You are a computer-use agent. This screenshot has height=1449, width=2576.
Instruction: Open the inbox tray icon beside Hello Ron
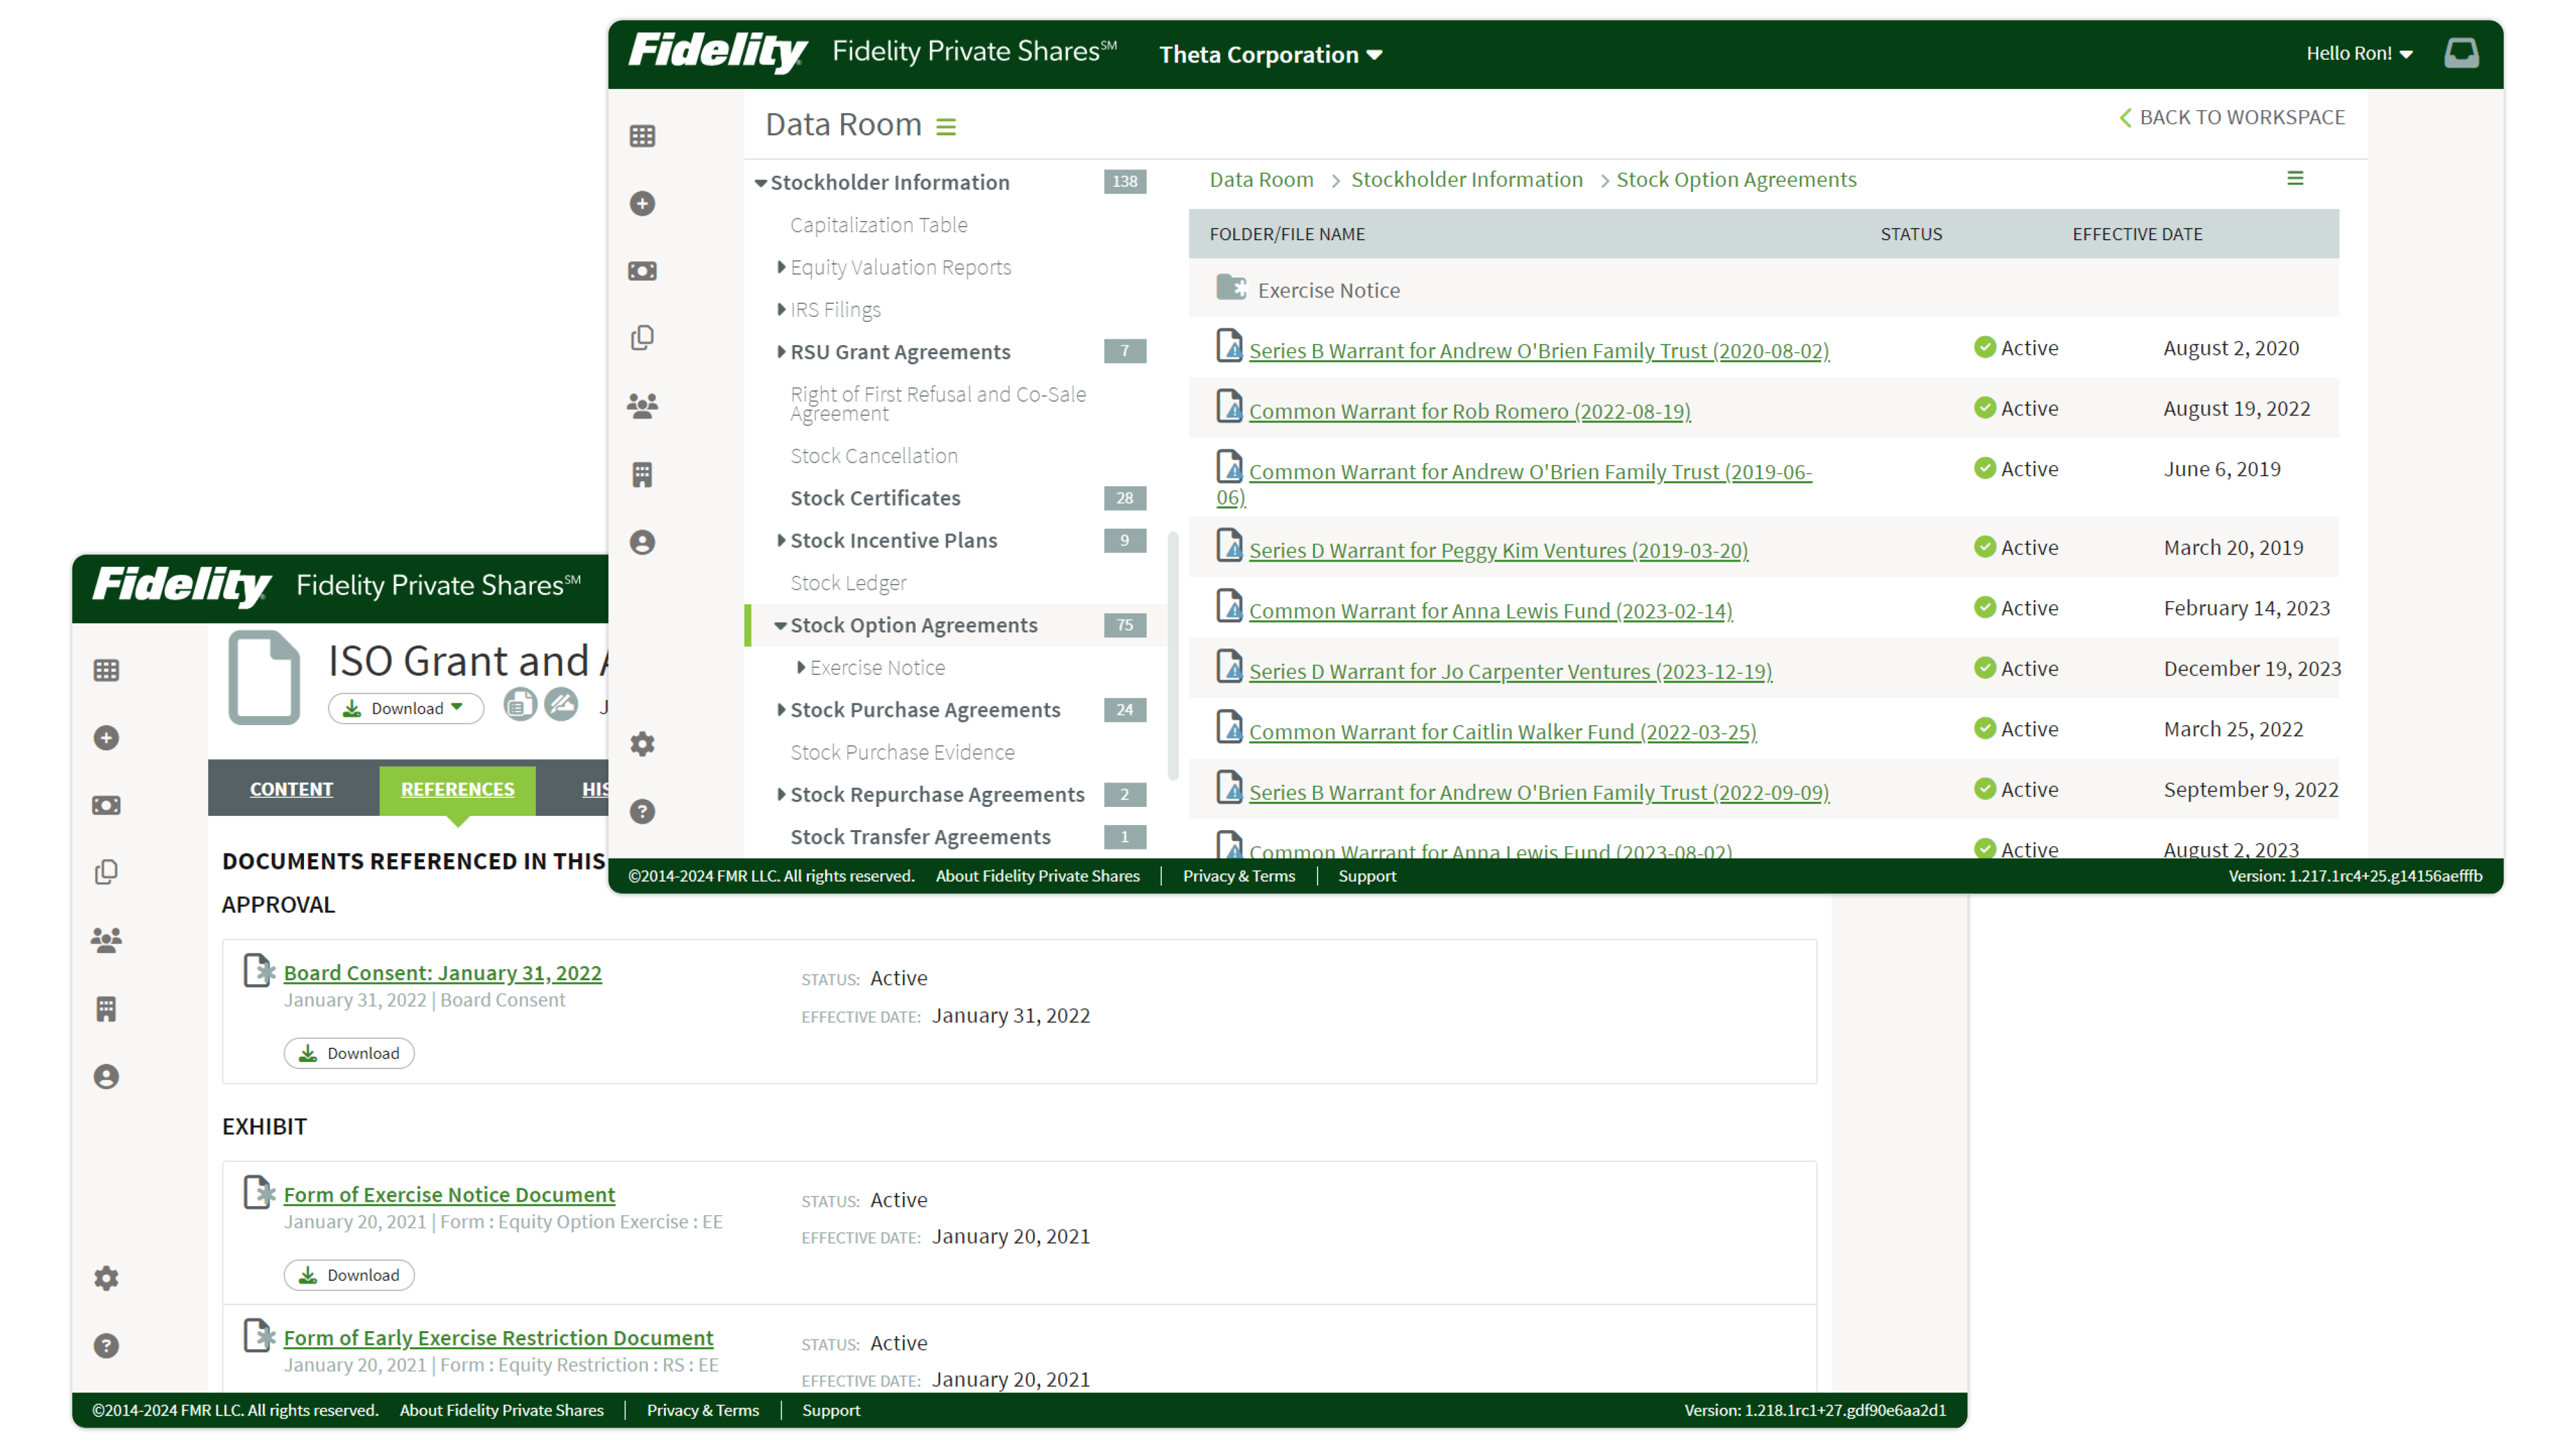(2461, 53)
